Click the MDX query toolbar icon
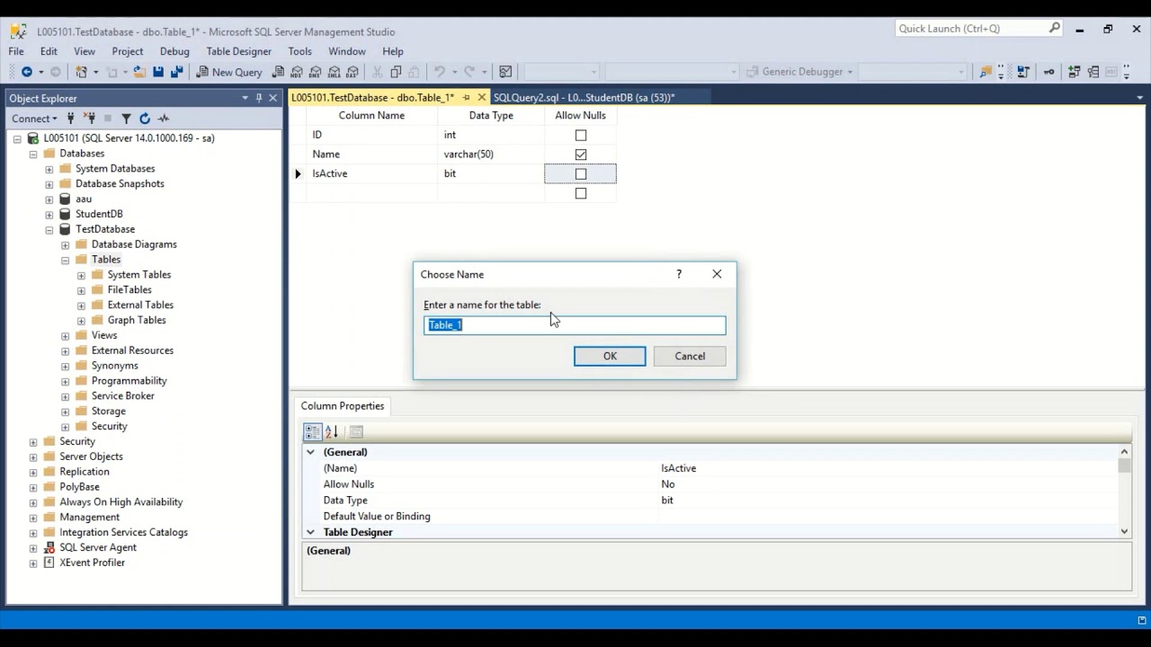The image size is (1151, 647). [x=297, y=72]
